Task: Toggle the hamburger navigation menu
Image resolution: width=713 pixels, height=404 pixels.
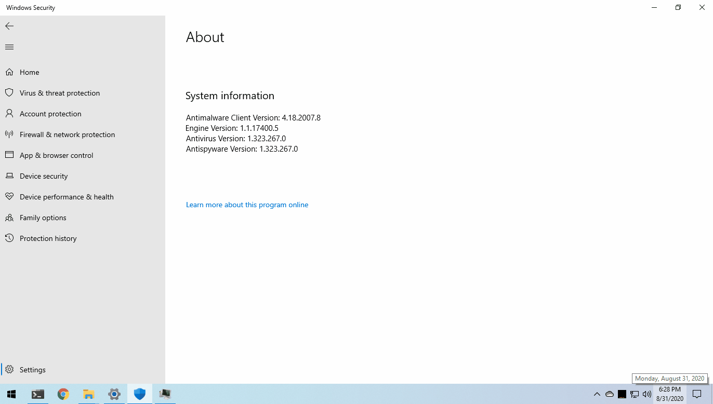Action: coord(9,47)
